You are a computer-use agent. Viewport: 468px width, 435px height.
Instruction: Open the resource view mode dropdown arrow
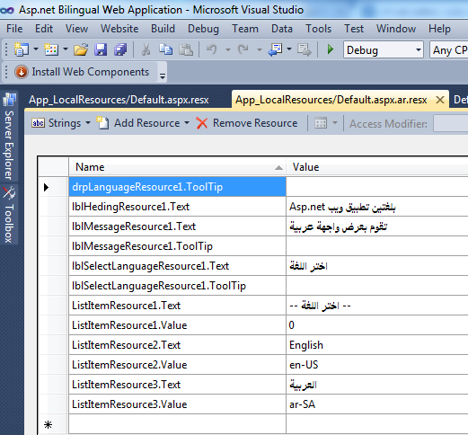click(x=335, y=123)
